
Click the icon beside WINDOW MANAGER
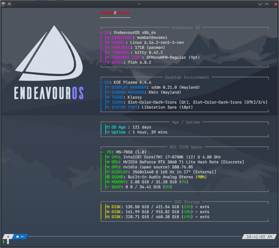108,92
